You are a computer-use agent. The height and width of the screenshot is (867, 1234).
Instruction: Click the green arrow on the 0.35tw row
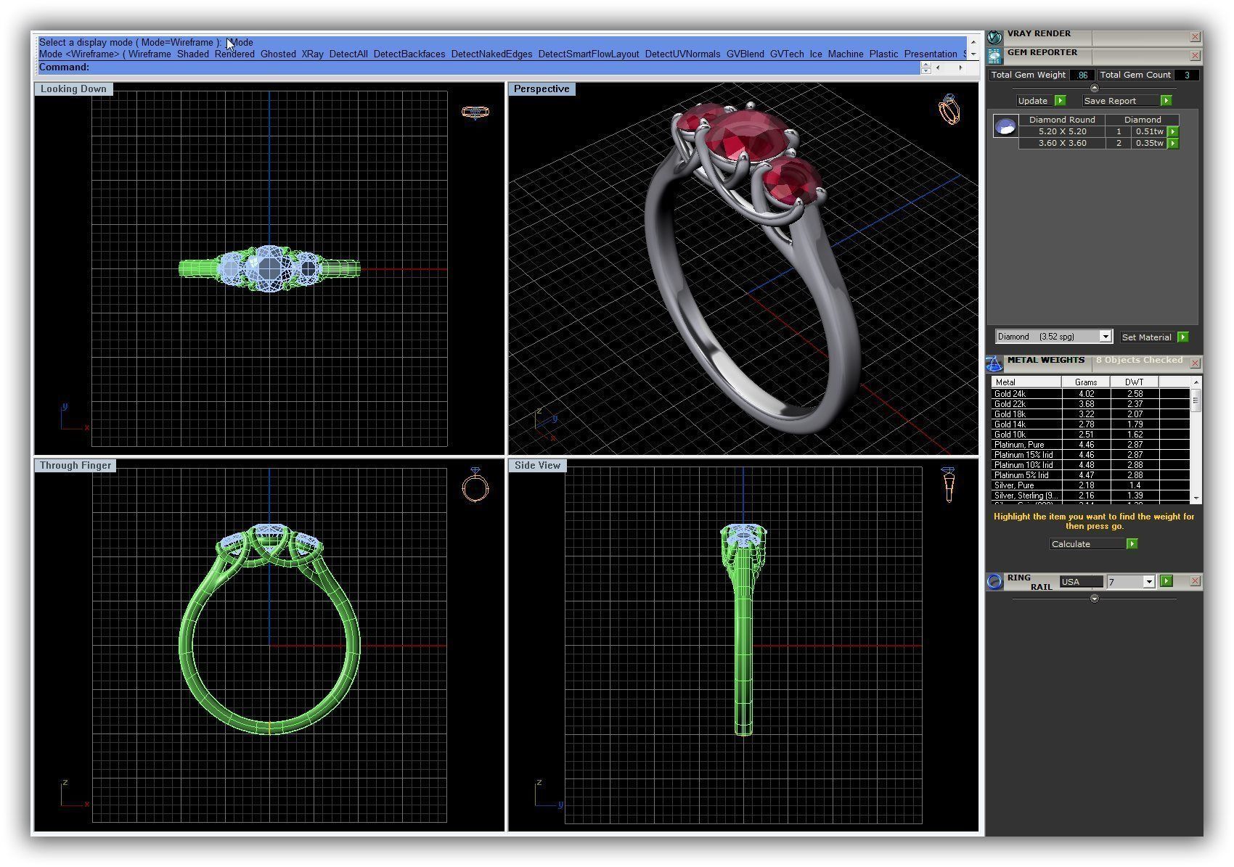[x=1172, y=143]
